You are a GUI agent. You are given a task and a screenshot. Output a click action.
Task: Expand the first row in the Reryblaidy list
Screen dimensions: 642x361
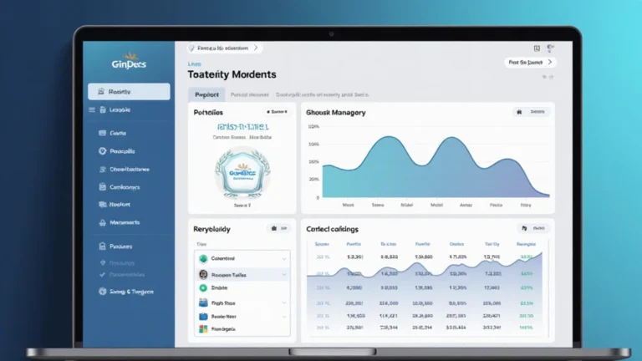(284, 258)
